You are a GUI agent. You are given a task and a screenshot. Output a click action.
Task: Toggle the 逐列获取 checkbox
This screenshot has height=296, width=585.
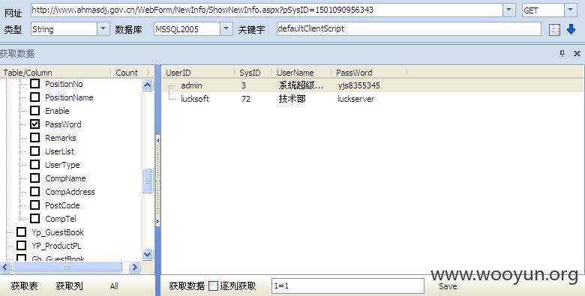213,286
